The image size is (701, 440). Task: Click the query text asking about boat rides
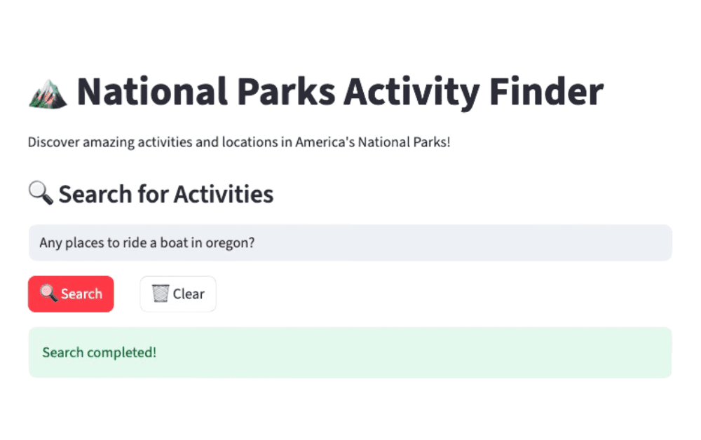pos(147,242)
